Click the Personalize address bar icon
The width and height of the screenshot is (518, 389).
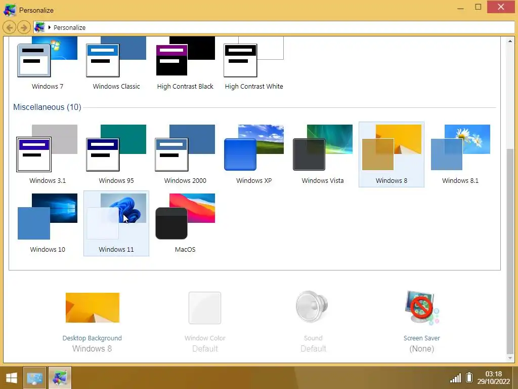point(39,27)
